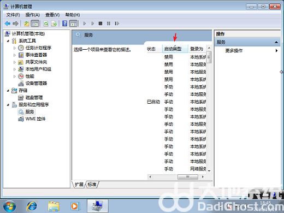
Task: Click the vertical scrollbar thumb in services list
Action: tap(209, 57)
